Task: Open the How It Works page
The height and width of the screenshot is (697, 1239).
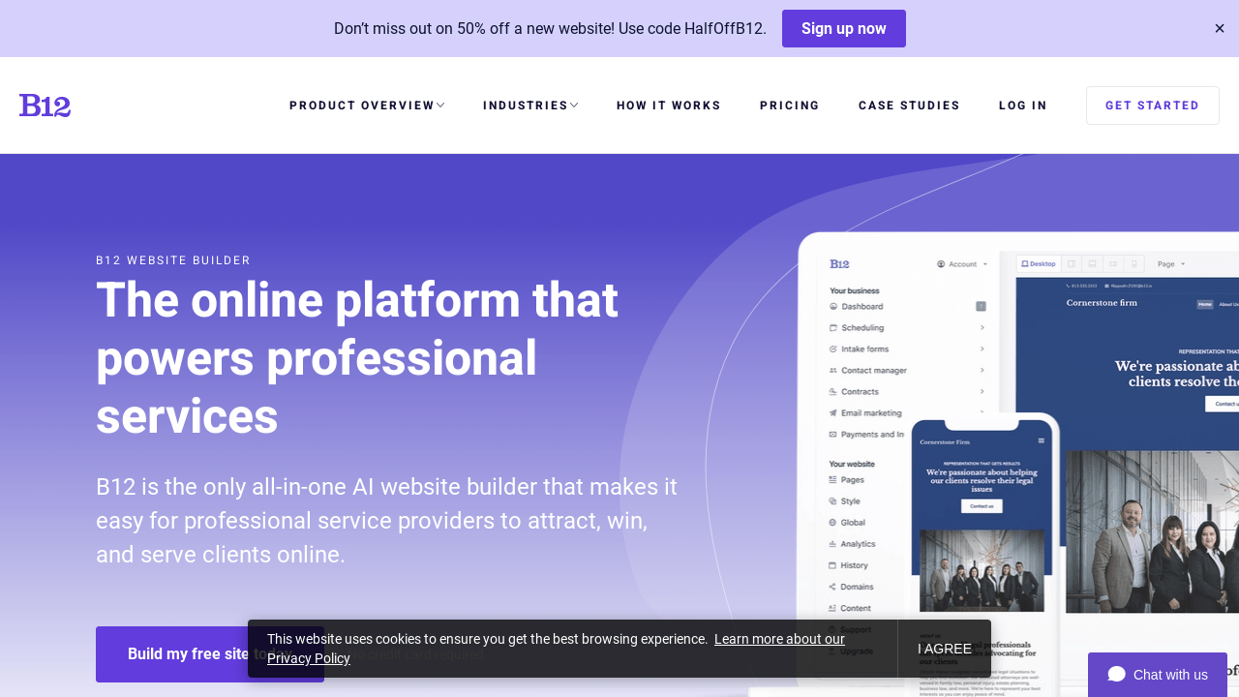Action: tap(669, 106)
